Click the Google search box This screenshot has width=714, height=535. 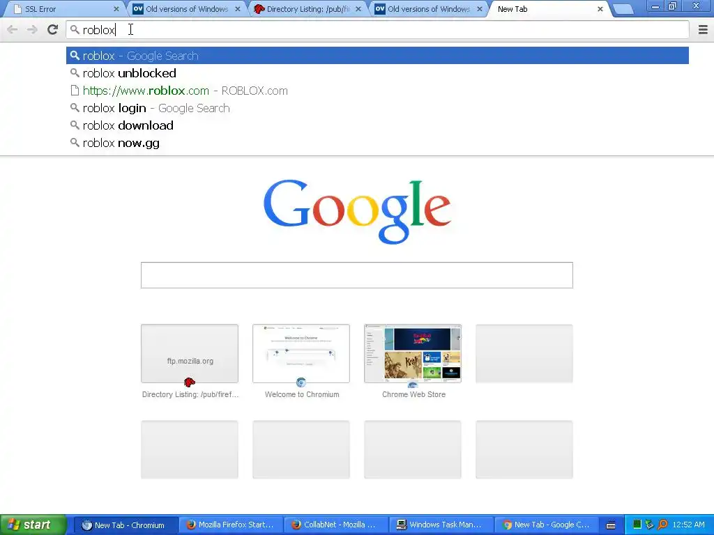pos(356,275)
